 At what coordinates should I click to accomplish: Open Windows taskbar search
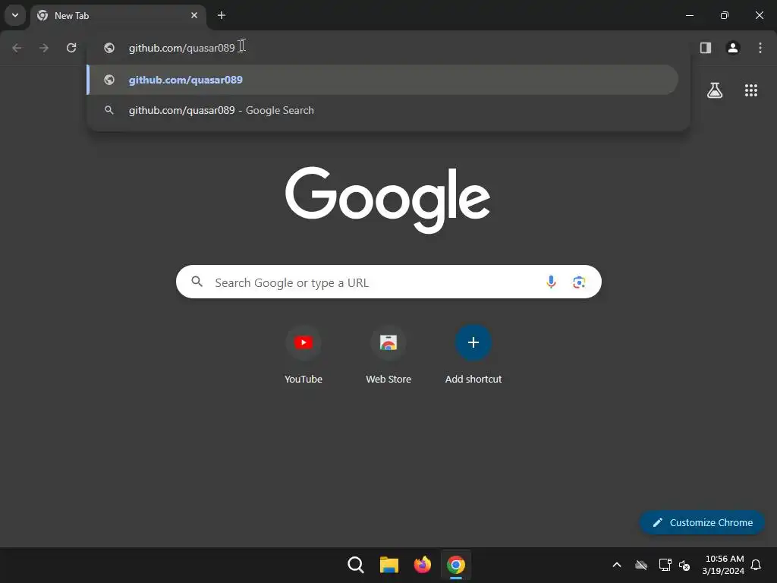pos(356,565)
